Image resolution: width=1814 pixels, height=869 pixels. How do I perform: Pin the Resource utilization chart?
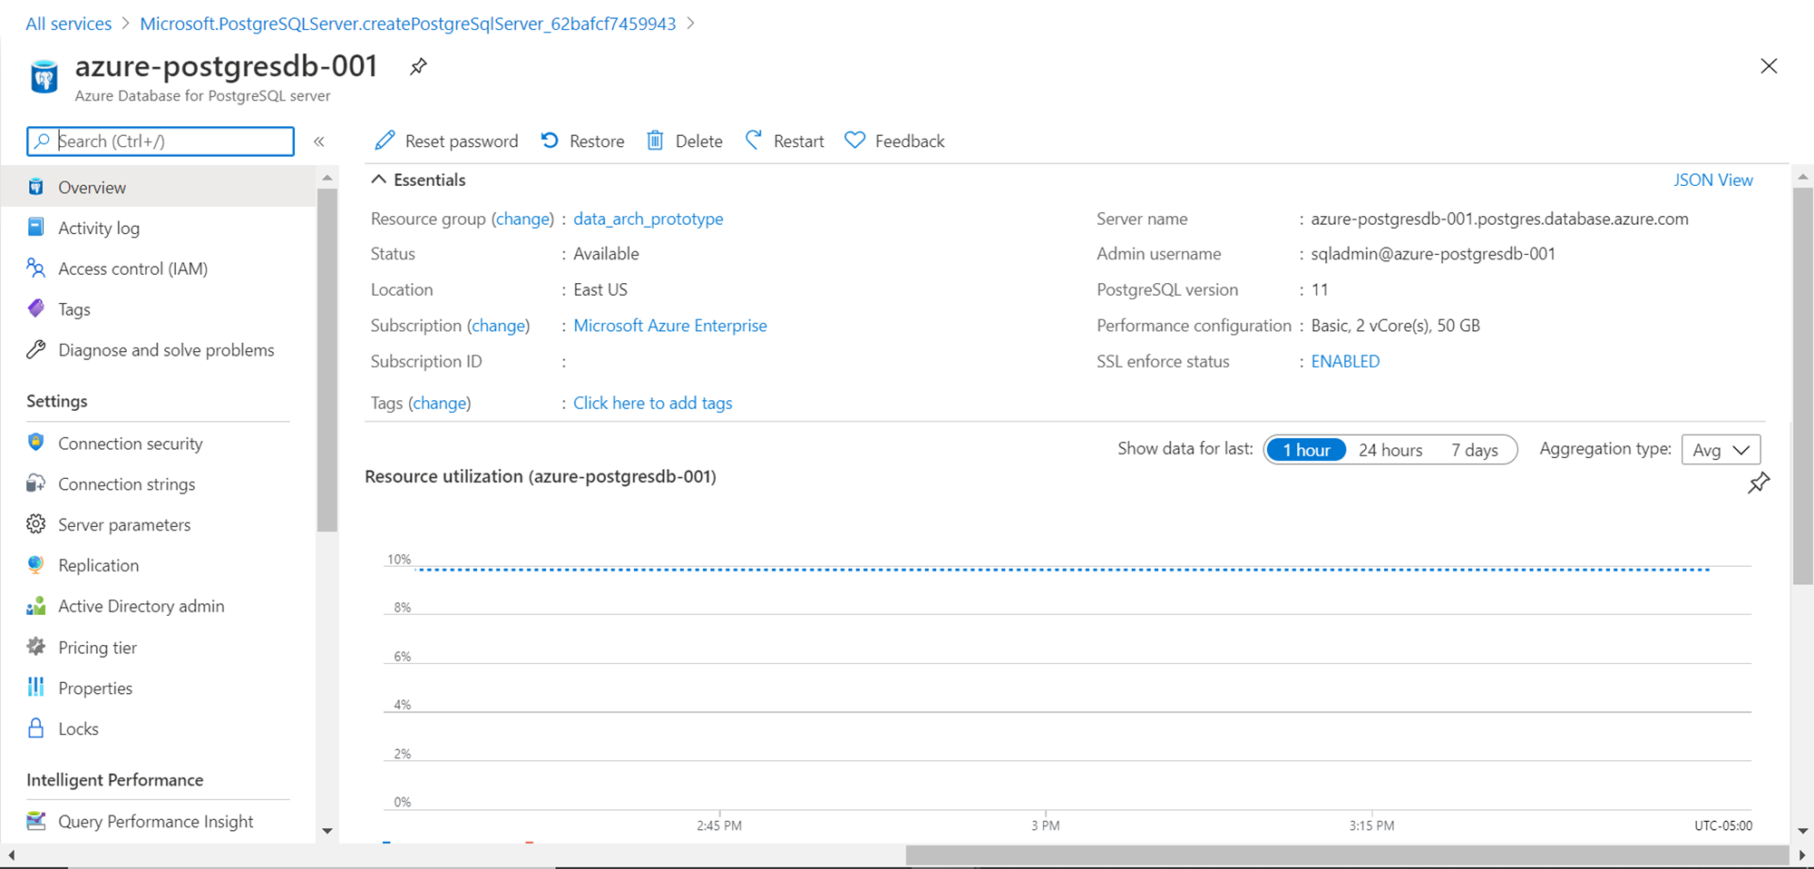1759,483
